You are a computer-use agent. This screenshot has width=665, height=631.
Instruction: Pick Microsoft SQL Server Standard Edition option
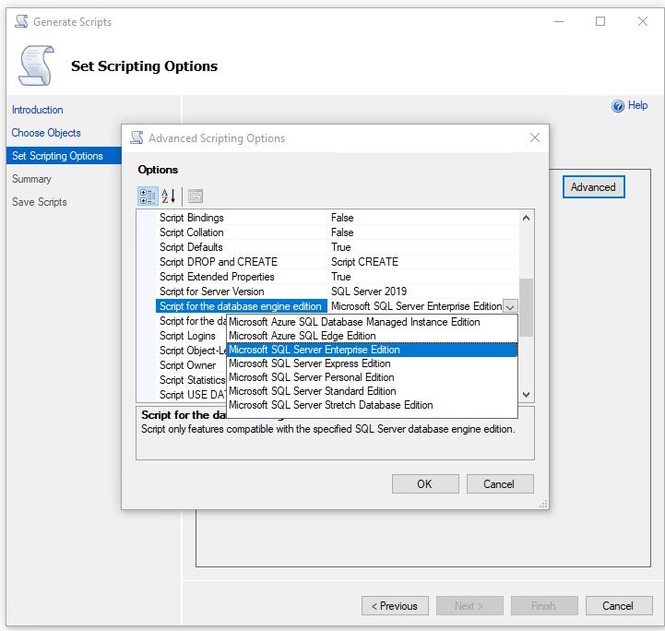coord(312,391)
